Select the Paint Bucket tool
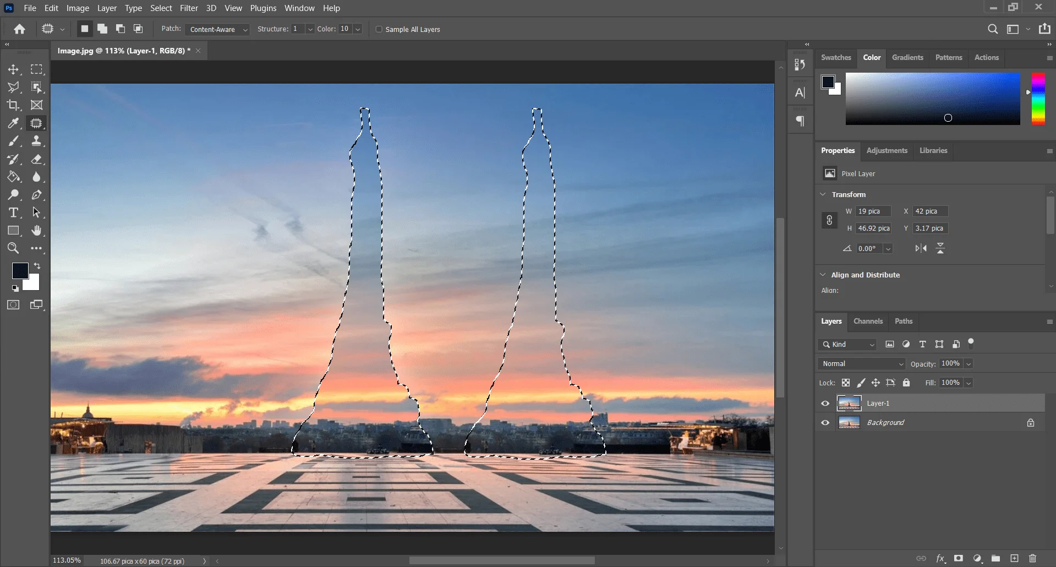This screenshot has height=567, width=1056. (x=13, y=177)
